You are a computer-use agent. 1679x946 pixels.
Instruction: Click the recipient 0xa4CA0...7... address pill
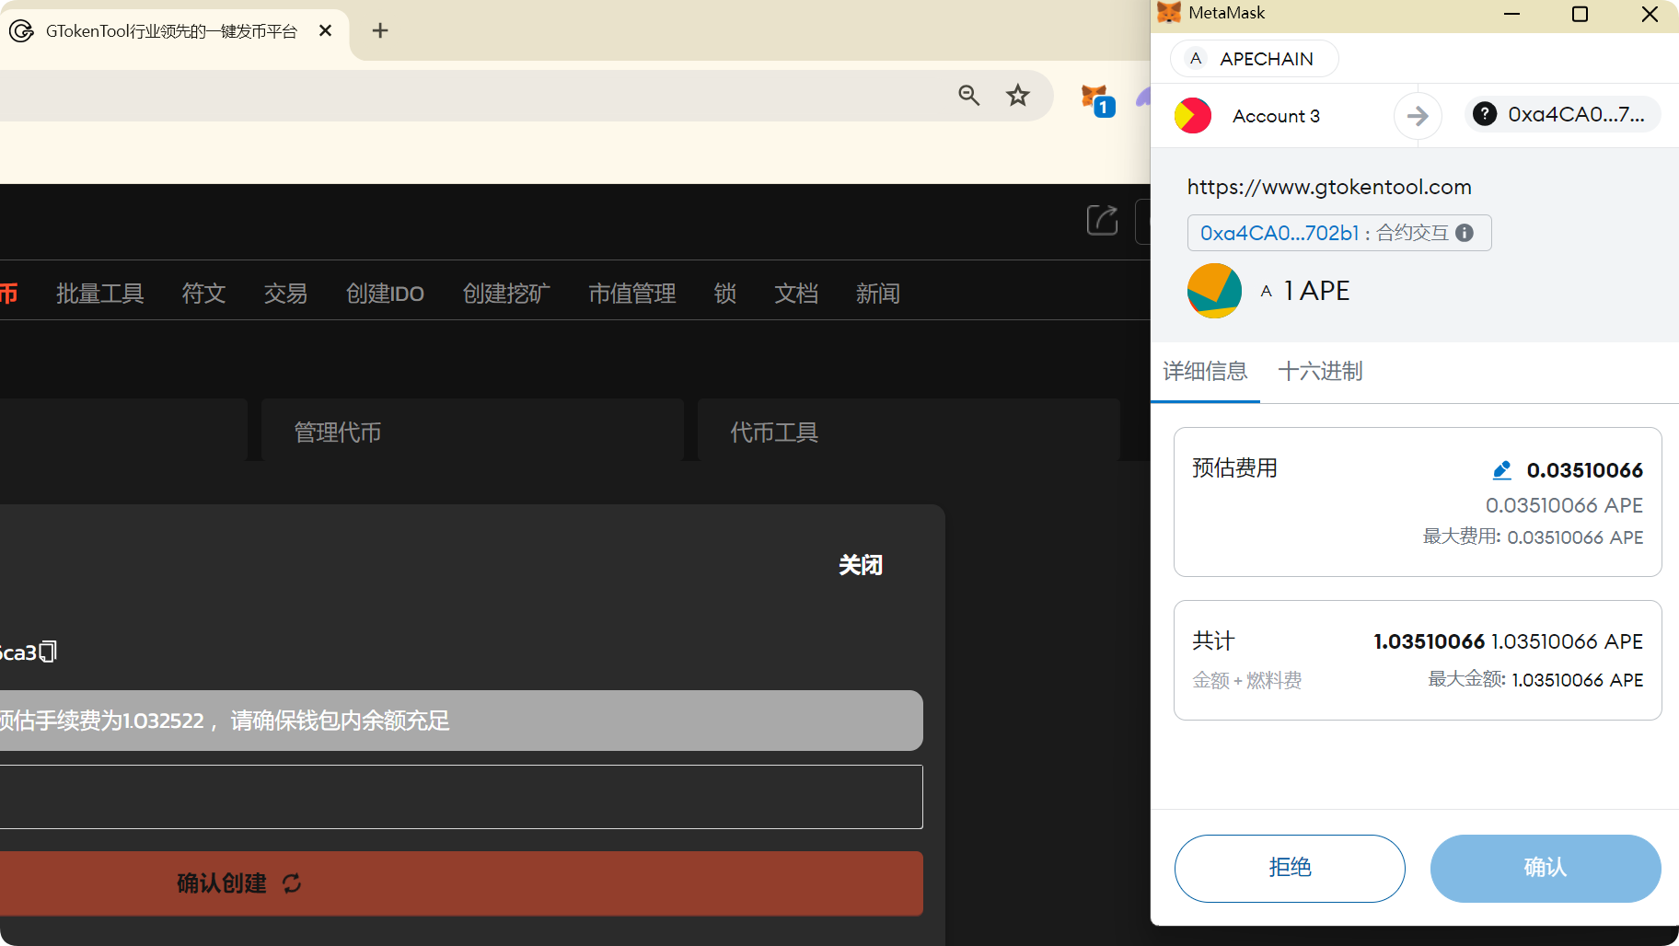point(1563,114)
